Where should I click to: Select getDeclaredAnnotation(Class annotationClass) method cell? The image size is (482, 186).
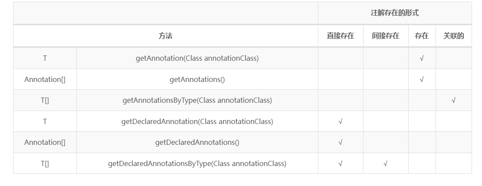[197, 121]
